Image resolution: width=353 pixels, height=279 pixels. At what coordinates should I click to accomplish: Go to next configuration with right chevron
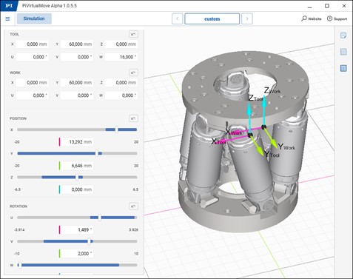pyautogui.click(x=247, y=19)
